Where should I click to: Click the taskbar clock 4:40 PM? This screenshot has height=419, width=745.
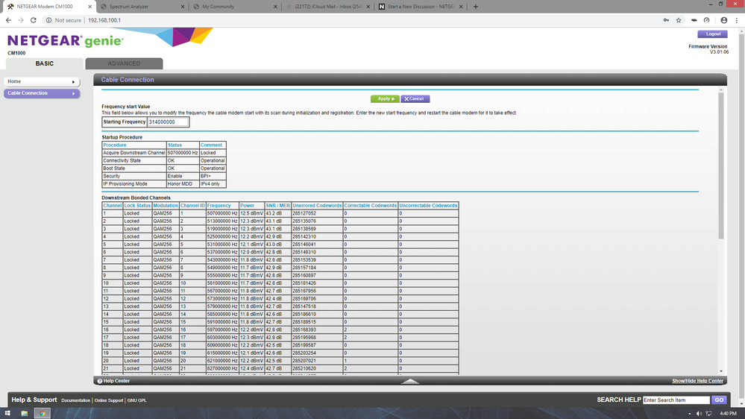tap(728, 414)
